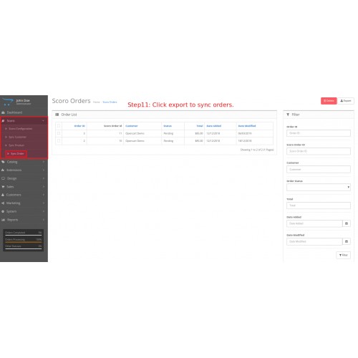Click the Scoro Order Id column header

click(x=113, y=126)
